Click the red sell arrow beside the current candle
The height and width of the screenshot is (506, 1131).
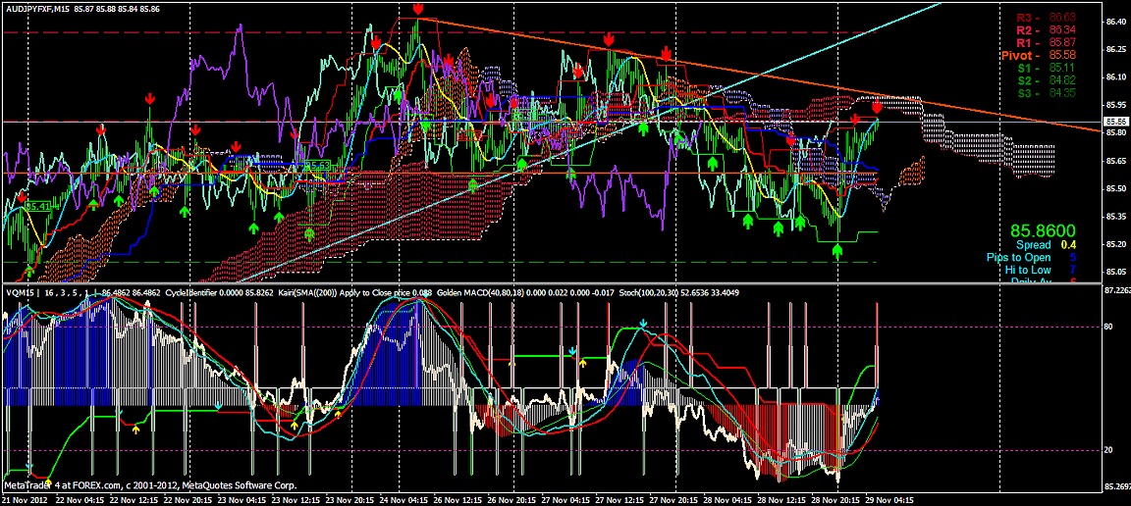coord(877,107)
